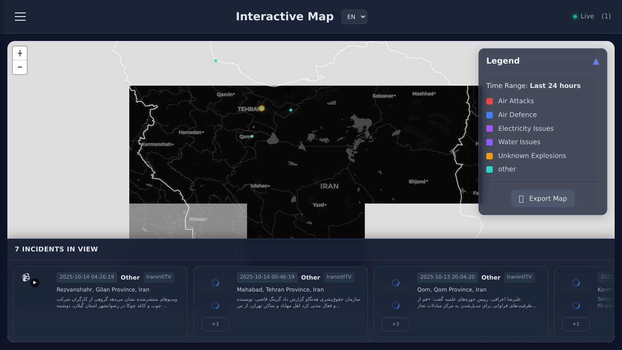Show +3 more media in Mahabad card
622x350 pixels.
tap(215, 324)
